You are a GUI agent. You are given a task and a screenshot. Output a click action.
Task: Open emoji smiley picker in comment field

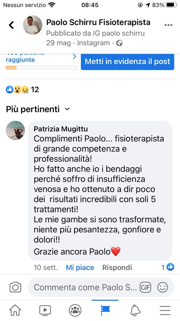(162, 287)
